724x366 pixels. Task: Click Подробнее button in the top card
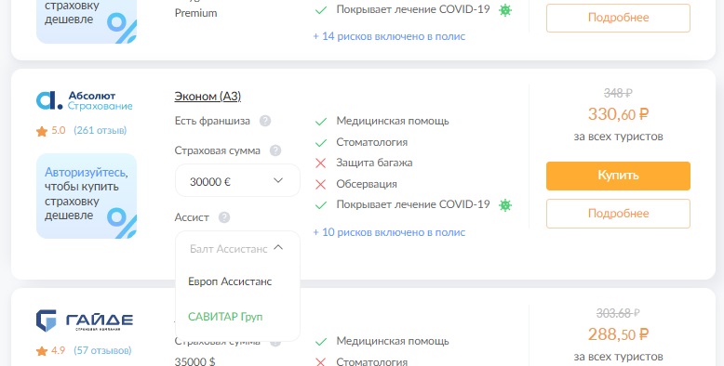click(x=618, y=18)
